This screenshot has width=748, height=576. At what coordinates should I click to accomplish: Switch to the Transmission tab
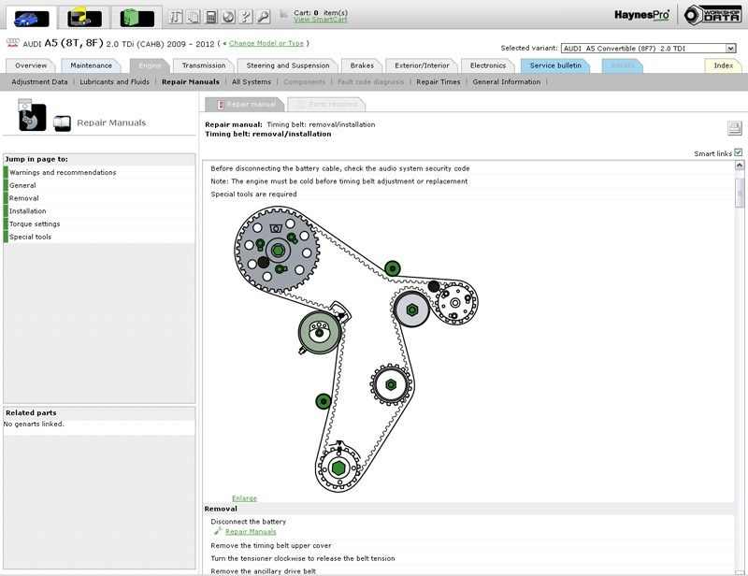(204, 65)
